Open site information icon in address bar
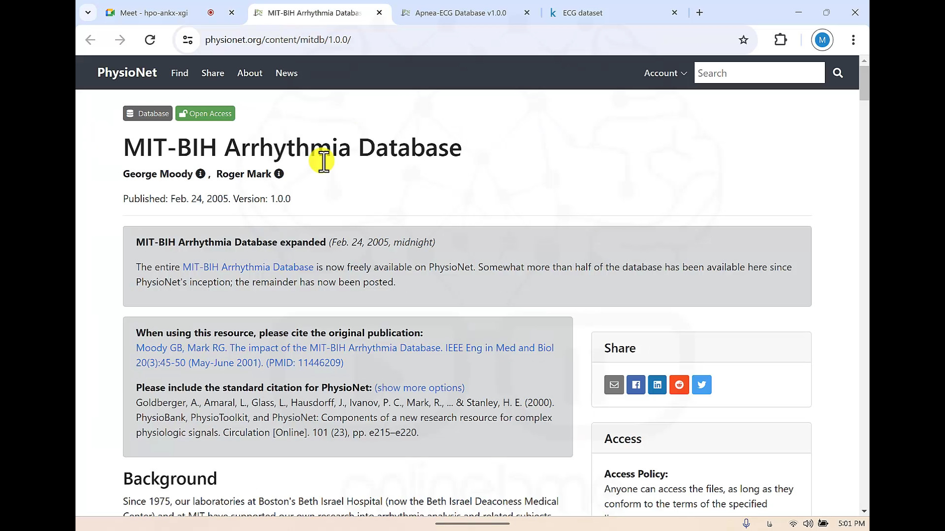 (x=188, y=40)
